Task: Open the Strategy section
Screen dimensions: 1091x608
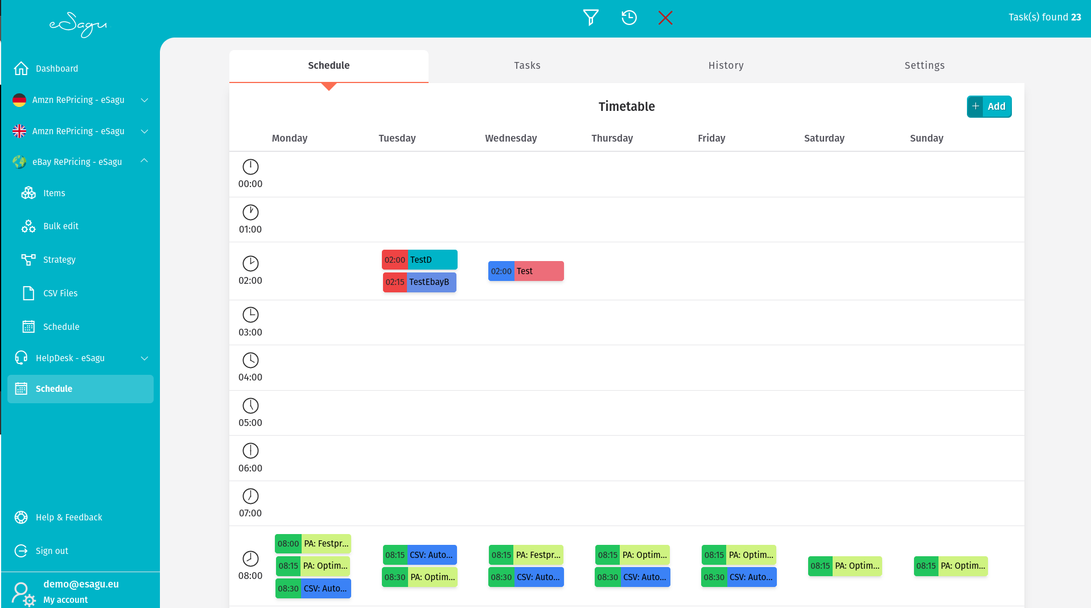Action: point(59,259)
